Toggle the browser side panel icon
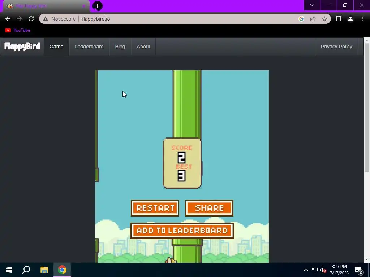The height and width of the screenshot is (277, 370). [x=339, y=19]
